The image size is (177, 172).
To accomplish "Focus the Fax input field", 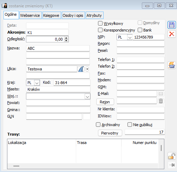I will pyautogui.click(x=140, y=74).
